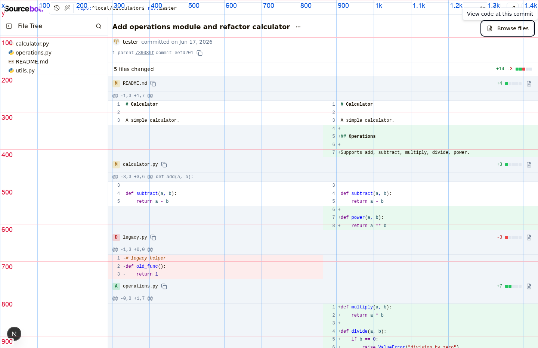This screenshot has width=538, height=348.
Task: View operations.py file at this commit
Action: (x=529, y=286)
